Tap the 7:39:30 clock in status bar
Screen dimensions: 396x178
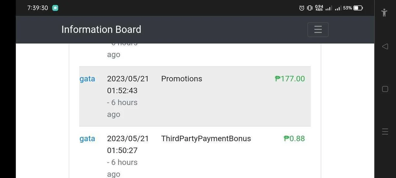(x=38, y=8)
